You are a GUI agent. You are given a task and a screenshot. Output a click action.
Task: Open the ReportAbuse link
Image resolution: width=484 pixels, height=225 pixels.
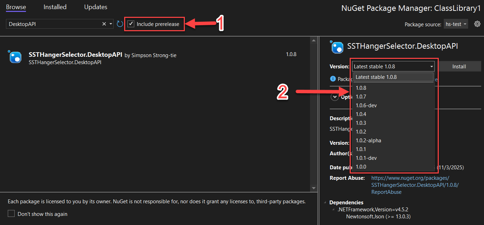click(x=386, y=192)
